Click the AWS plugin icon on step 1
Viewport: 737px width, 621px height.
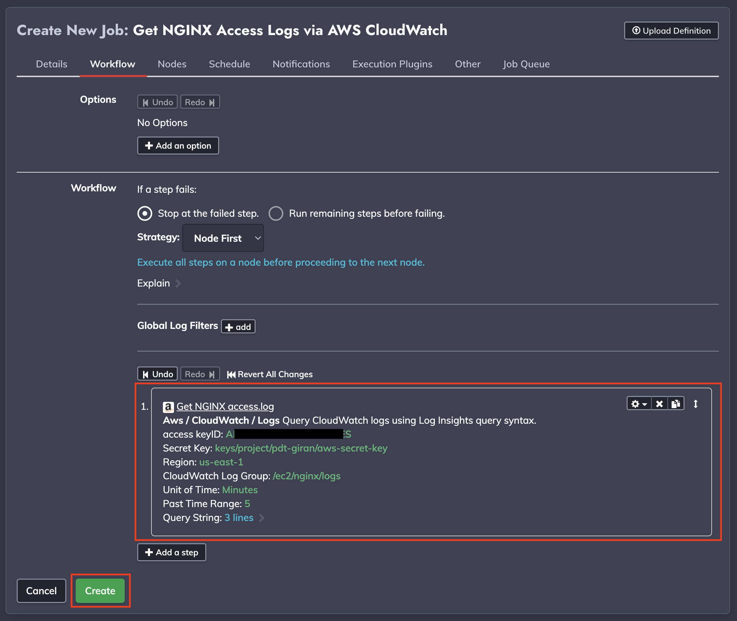click(x=168, y=407)
